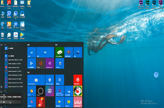Launch the Solitaire tile
The image size is (164, 108).
point(60,63)
